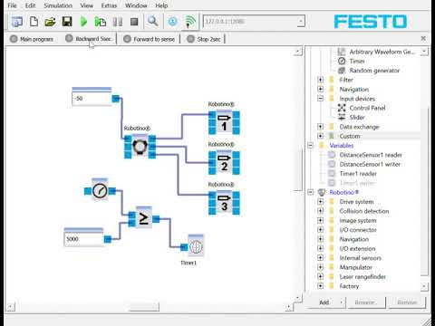Click the blue circular info icon in toolbar

point(172,22)
